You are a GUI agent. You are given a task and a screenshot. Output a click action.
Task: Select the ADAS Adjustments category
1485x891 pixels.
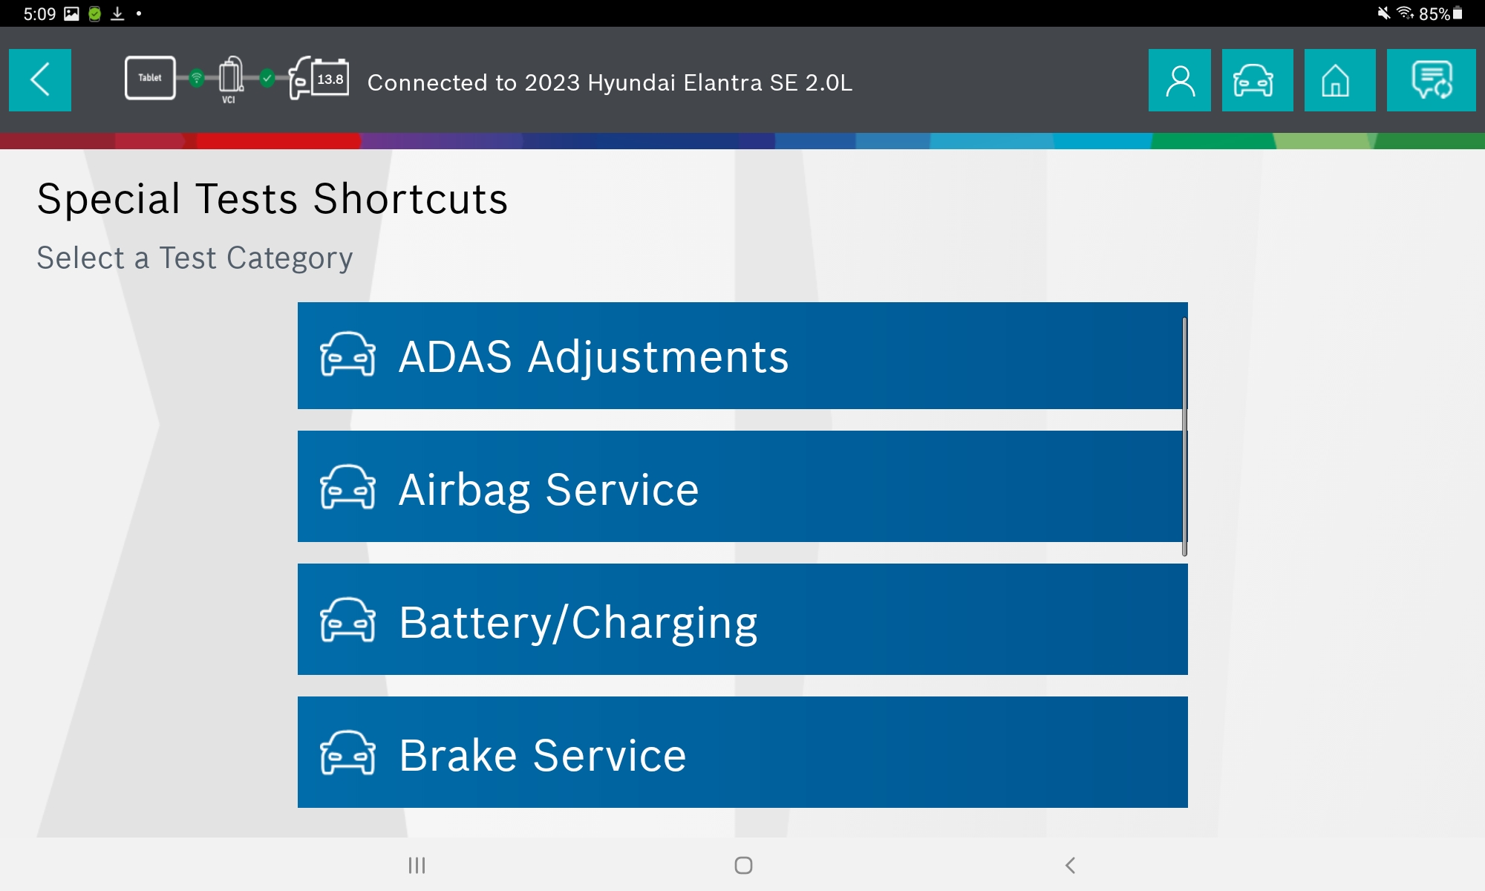(x=742, y=356)
